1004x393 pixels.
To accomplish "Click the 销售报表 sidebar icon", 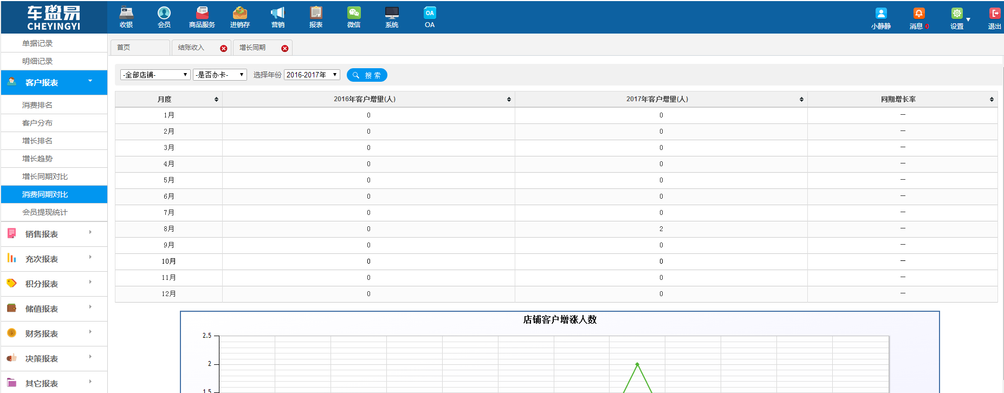I will click(11, 233).
